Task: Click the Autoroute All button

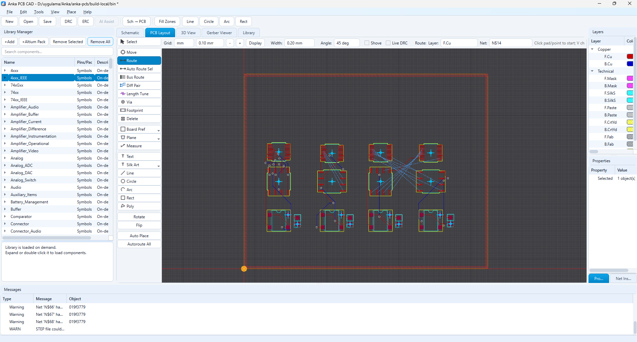Action: click(x=139, y=244)
